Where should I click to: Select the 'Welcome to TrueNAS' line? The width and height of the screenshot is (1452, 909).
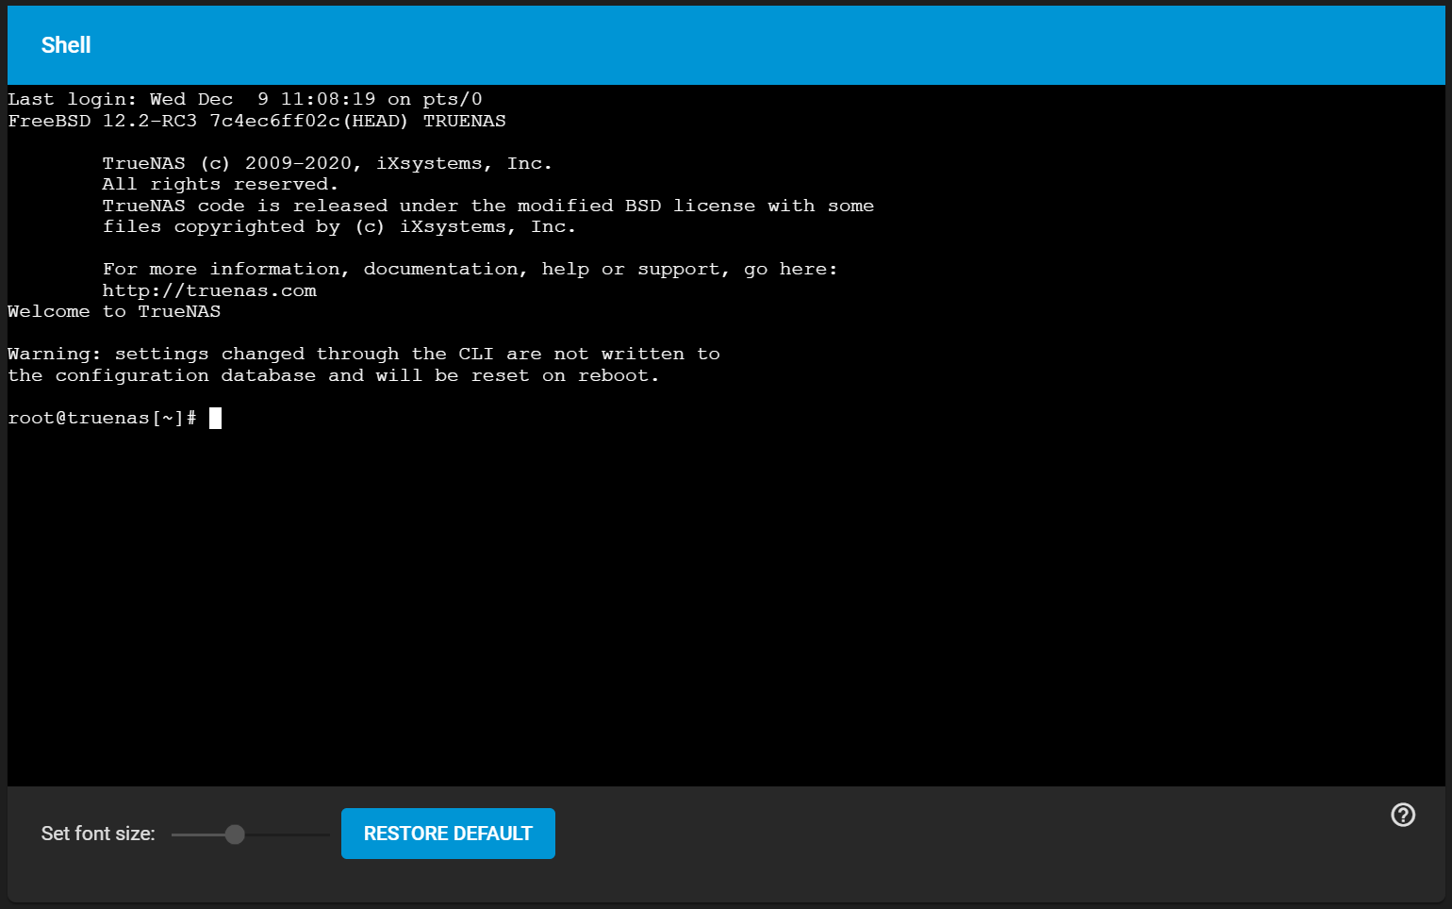(114, 311)
